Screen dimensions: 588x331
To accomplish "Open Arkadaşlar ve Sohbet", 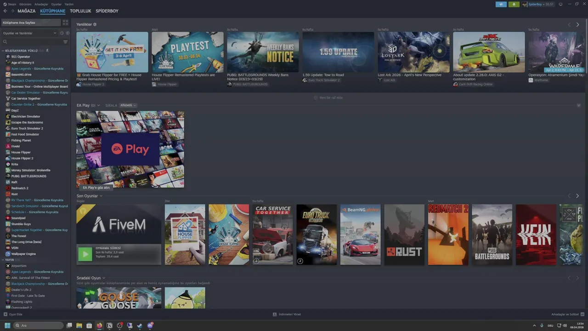I will (565, 314).
